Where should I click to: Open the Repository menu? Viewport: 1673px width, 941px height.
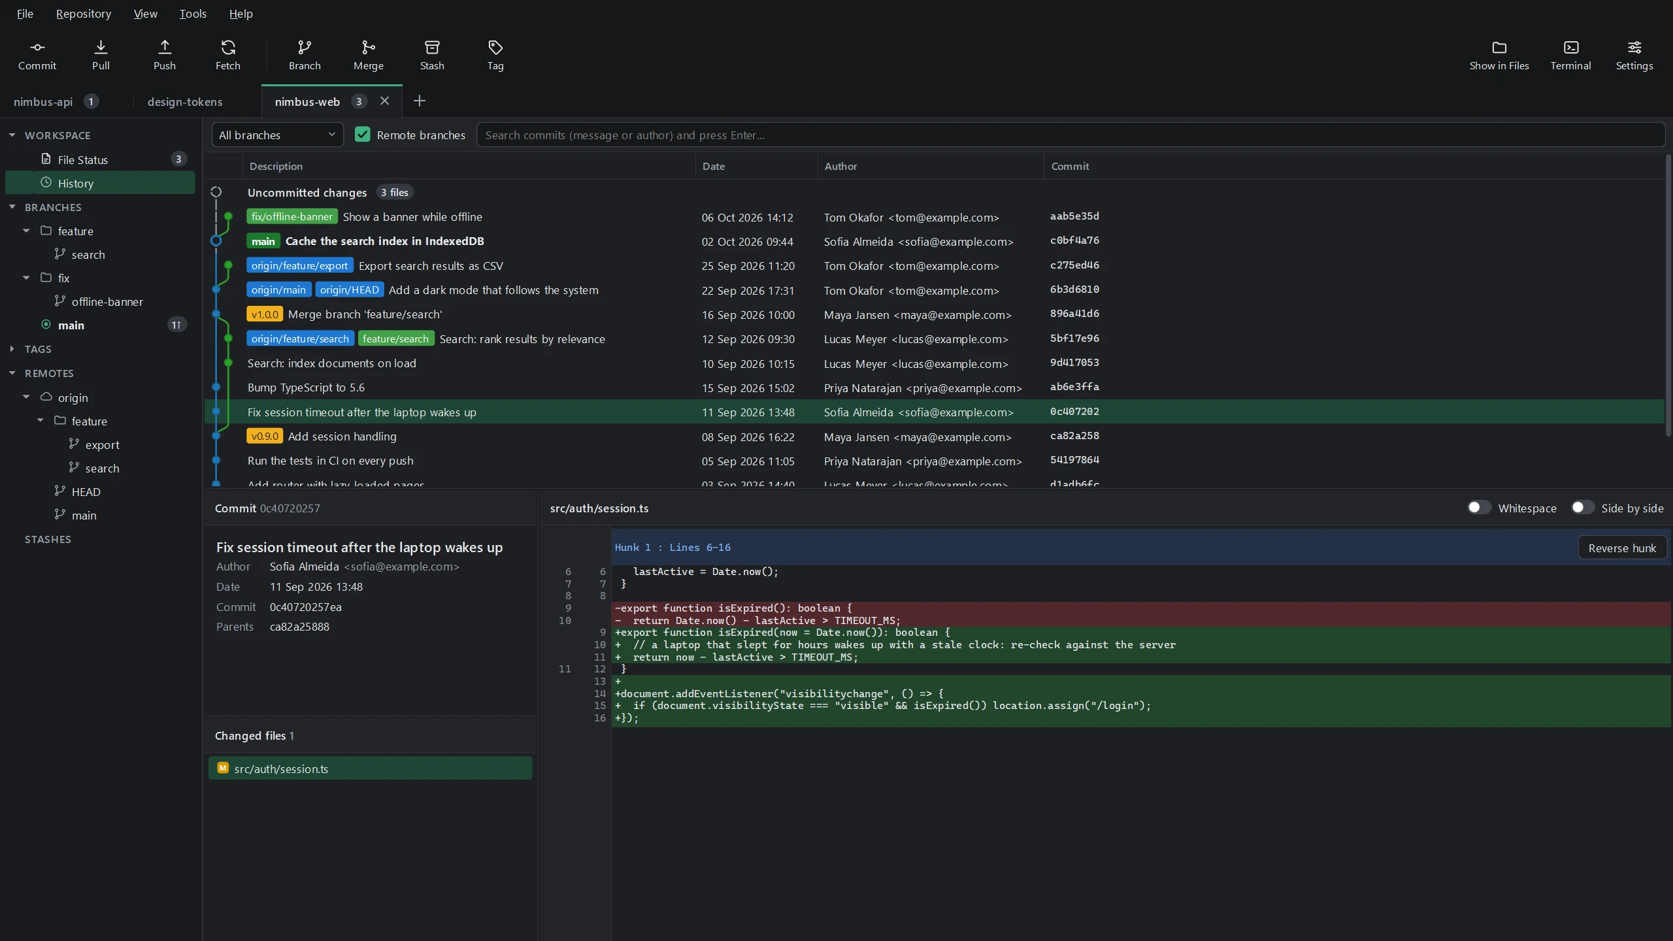click(x=84, y=13)
